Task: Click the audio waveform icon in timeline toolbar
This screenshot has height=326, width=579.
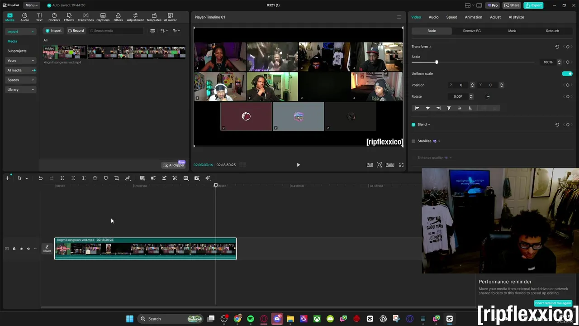Action: click(x=208, y=178)
